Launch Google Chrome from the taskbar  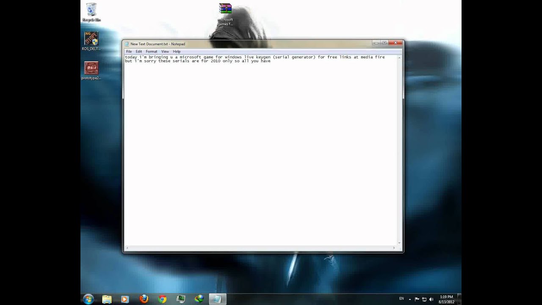coord(162,299)
